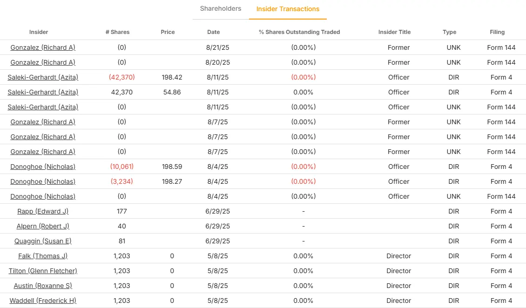Open Rapp (Edward J) insider link
The width and height of the screenshot is (526, 308).
click(43, 211)
